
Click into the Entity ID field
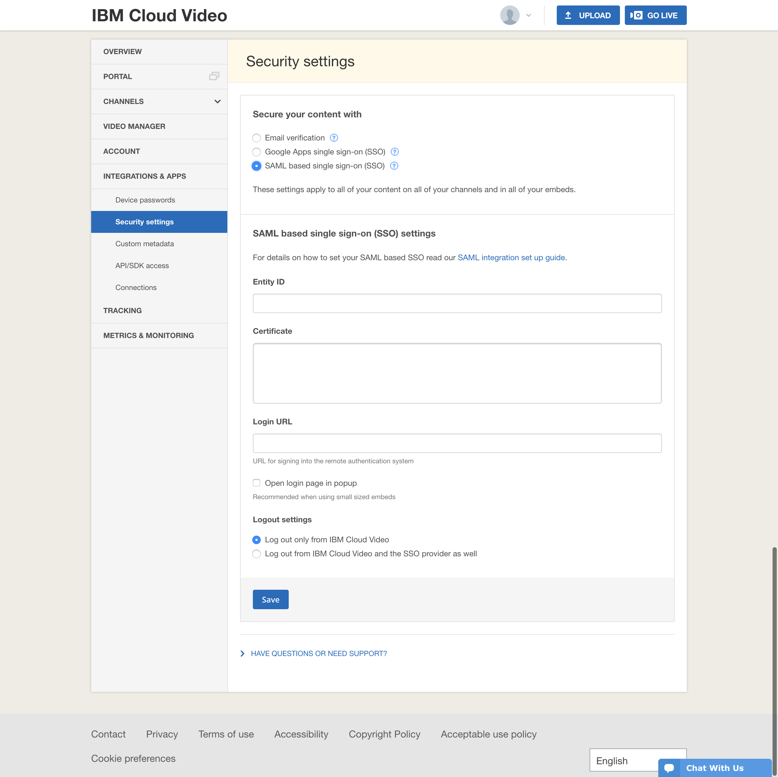tap(457, 303)
